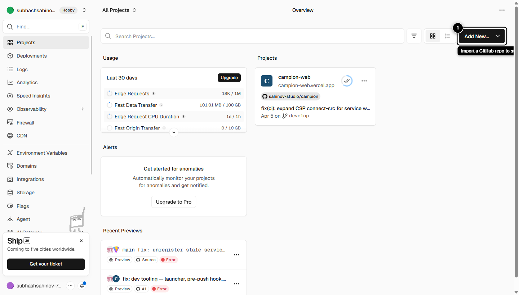Click Error status on main fix preview
519x295 pixels.
(x=168, y=260)
